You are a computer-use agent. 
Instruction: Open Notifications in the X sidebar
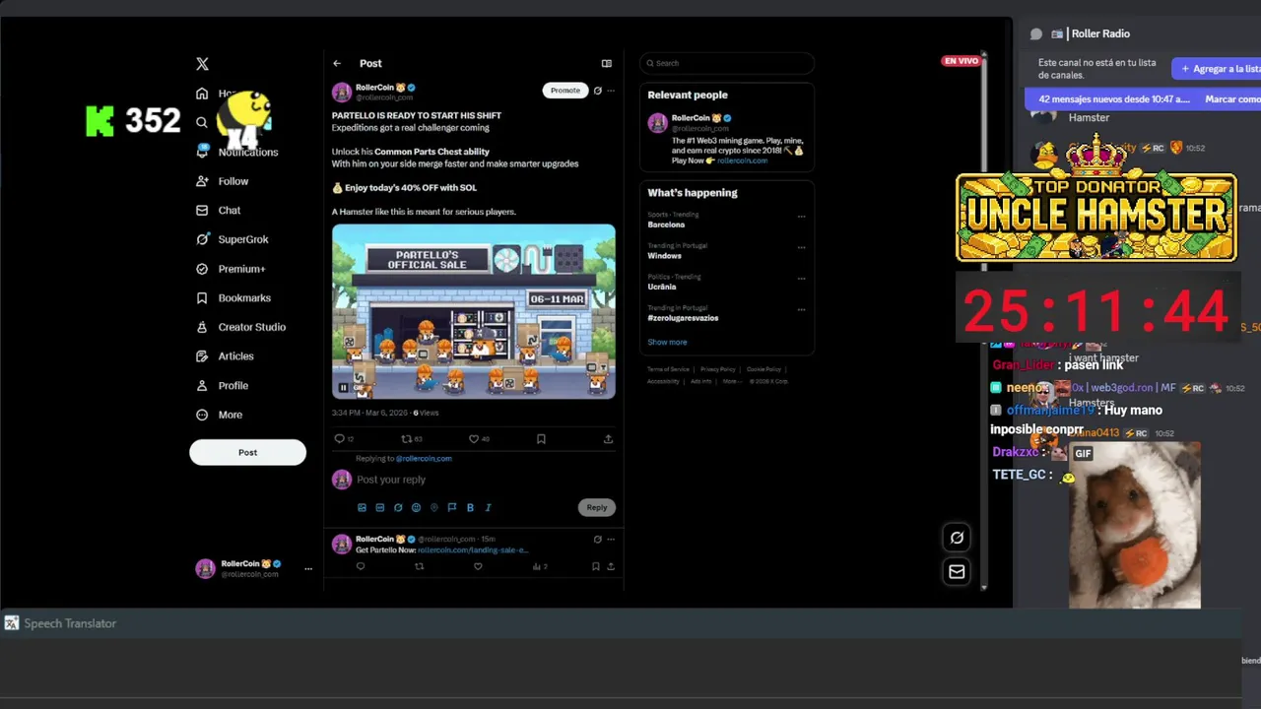pos(236,152)
